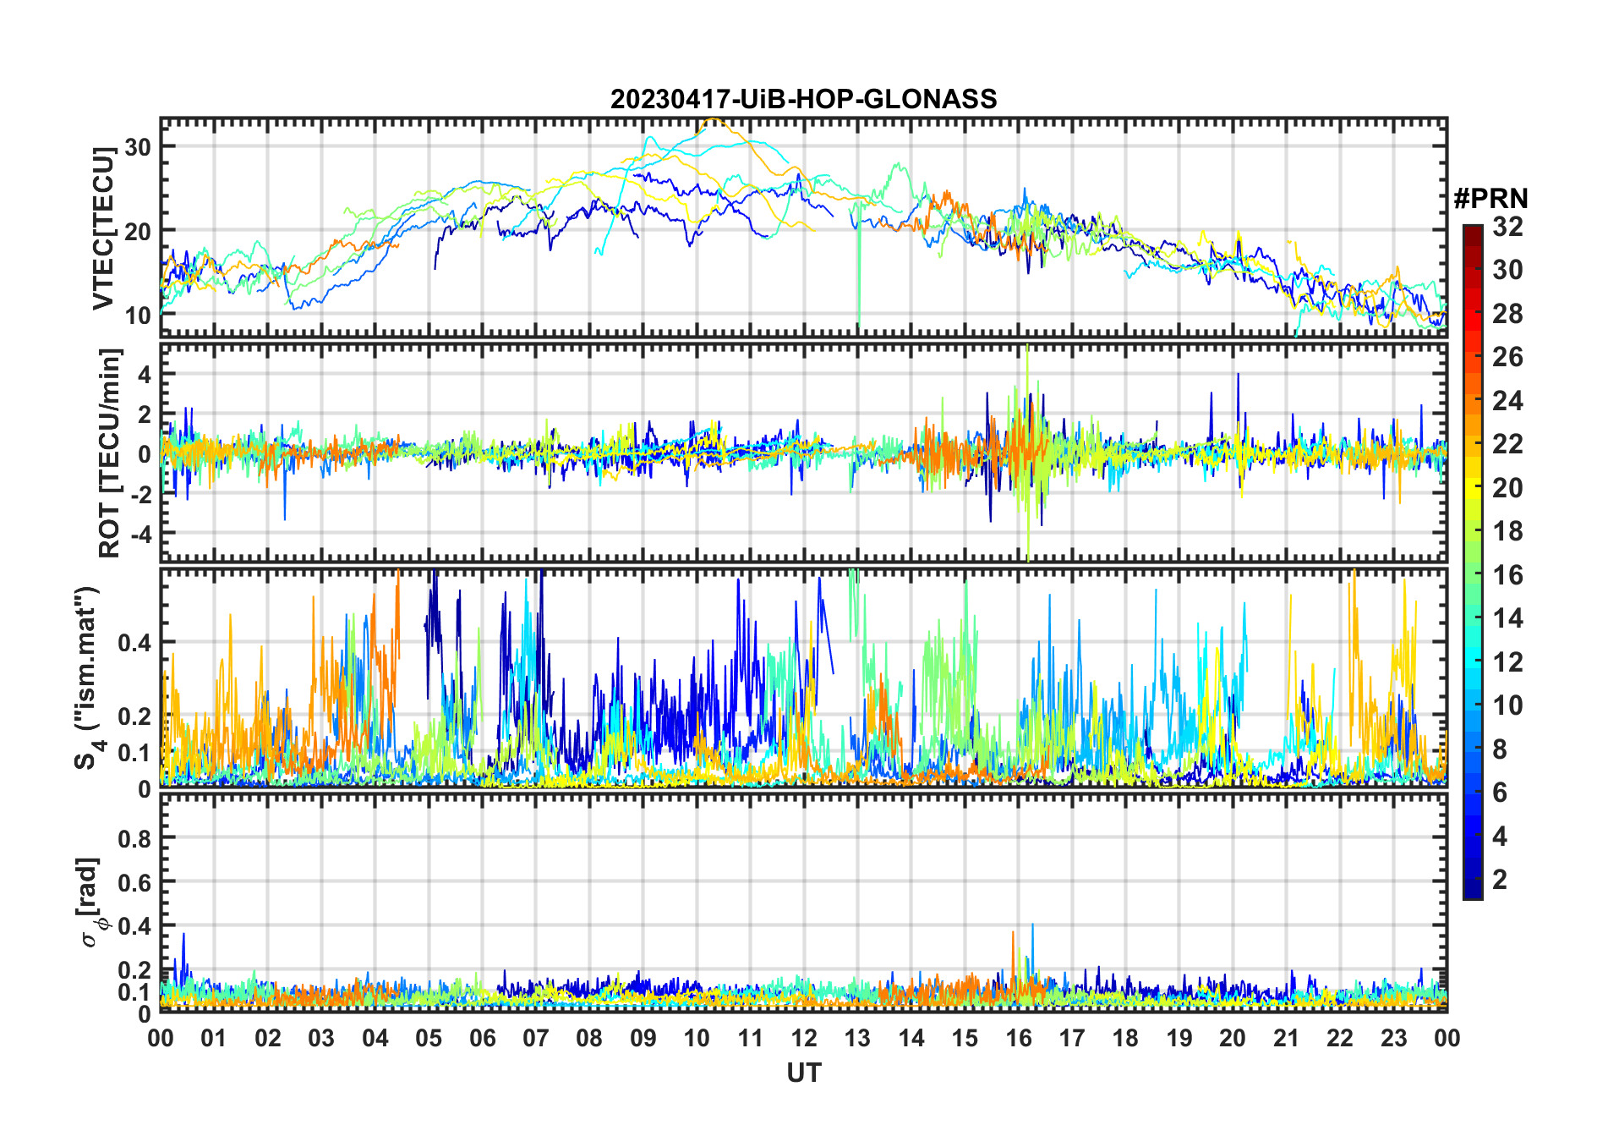Click the 0.4 tick on S4 axis
This screenshot has width=1608, height=1125.
pyautogui.click(x=134, y=642)
